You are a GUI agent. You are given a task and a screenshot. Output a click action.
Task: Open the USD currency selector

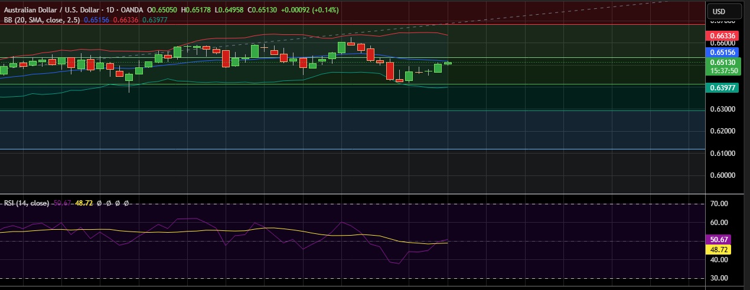(x=719, y=12)
